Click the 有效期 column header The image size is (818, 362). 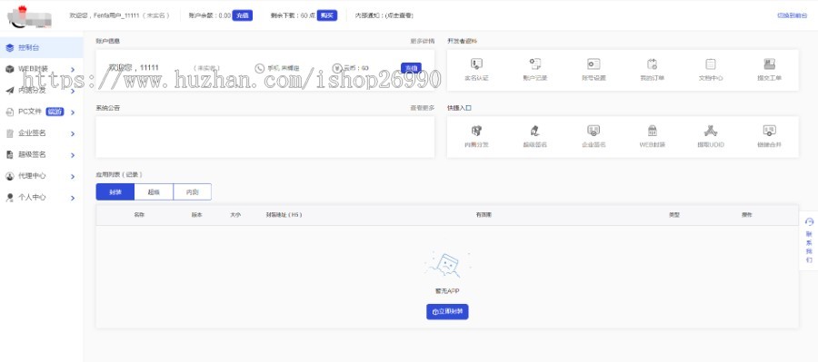pos(484,215)
